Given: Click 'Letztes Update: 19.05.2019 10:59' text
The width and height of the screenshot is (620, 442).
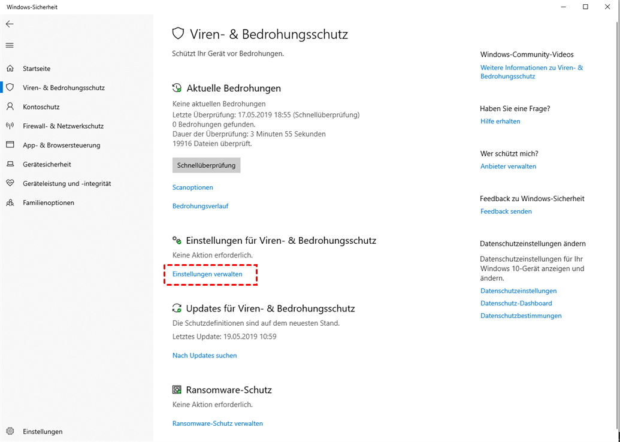Looking at the screenshot, I should [224, 337].
